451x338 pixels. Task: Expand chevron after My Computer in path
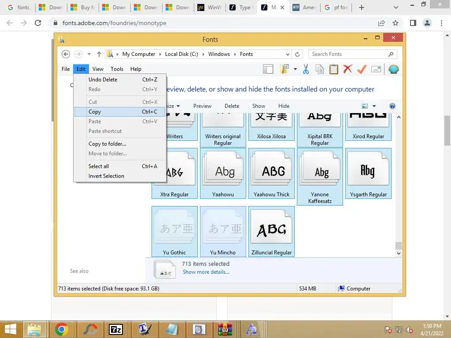pos(160,54)
